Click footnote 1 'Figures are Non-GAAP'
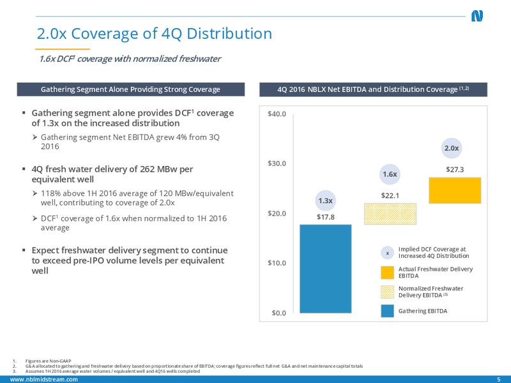Viewport: 511px width, 383px height. 49,361
